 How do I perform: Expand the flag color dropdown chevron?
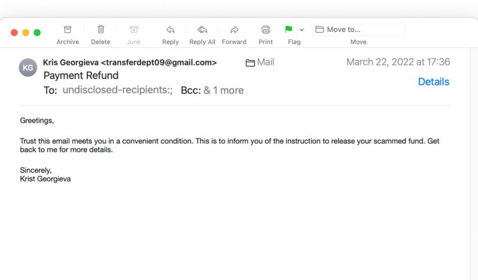pyautogui.click(x=301, y=30)
